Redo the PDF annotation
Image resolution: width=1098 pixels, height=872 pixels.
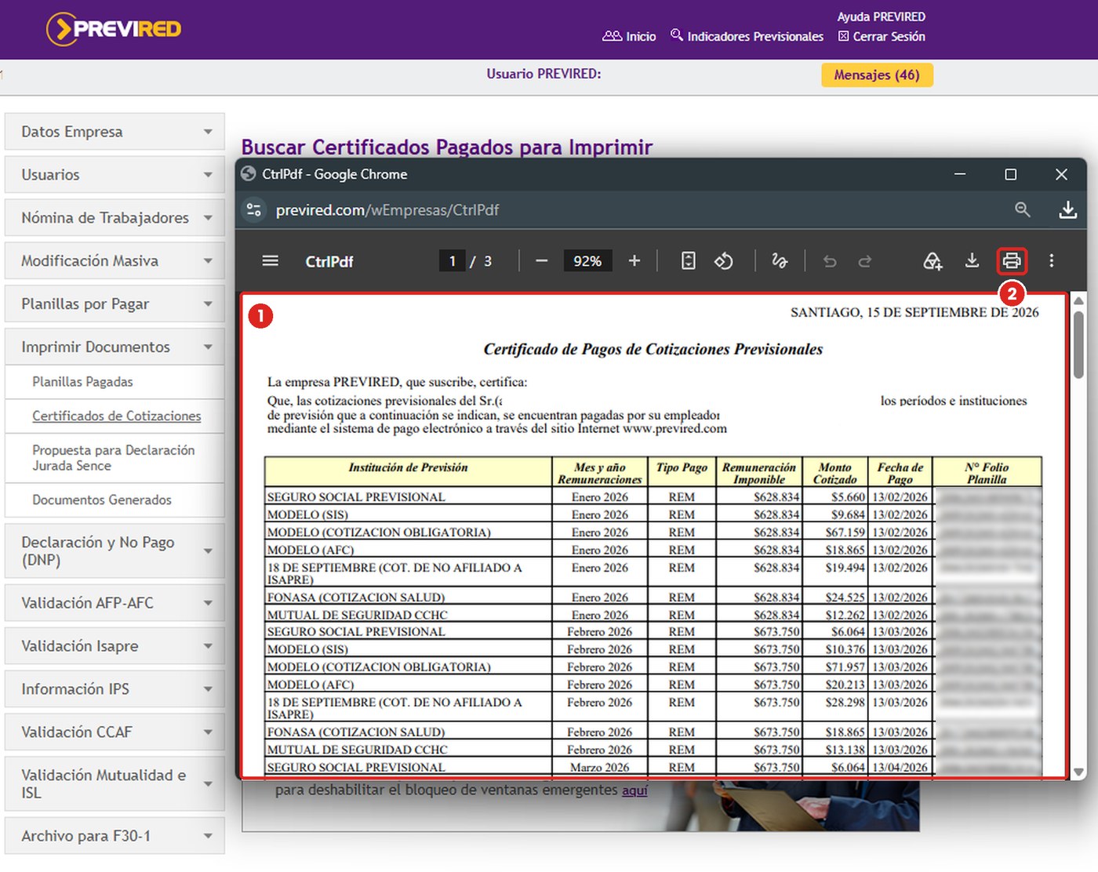tap(865, 261)
